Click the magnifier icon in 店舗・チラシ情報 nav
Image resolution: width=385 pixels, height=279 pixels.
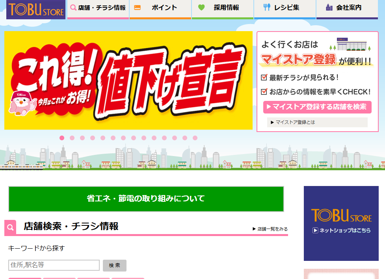(x=73, y=7)
